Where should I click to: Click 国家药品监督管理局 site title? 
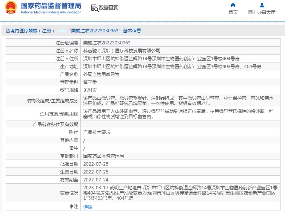point(51,6)
